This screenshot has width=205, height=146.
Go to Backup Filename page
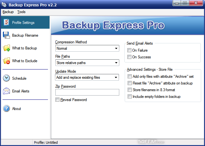click(x=25, y=35)
